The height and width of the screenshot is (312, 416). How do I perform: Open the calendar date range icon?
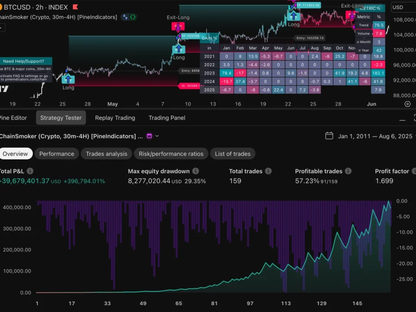(329, 136)
